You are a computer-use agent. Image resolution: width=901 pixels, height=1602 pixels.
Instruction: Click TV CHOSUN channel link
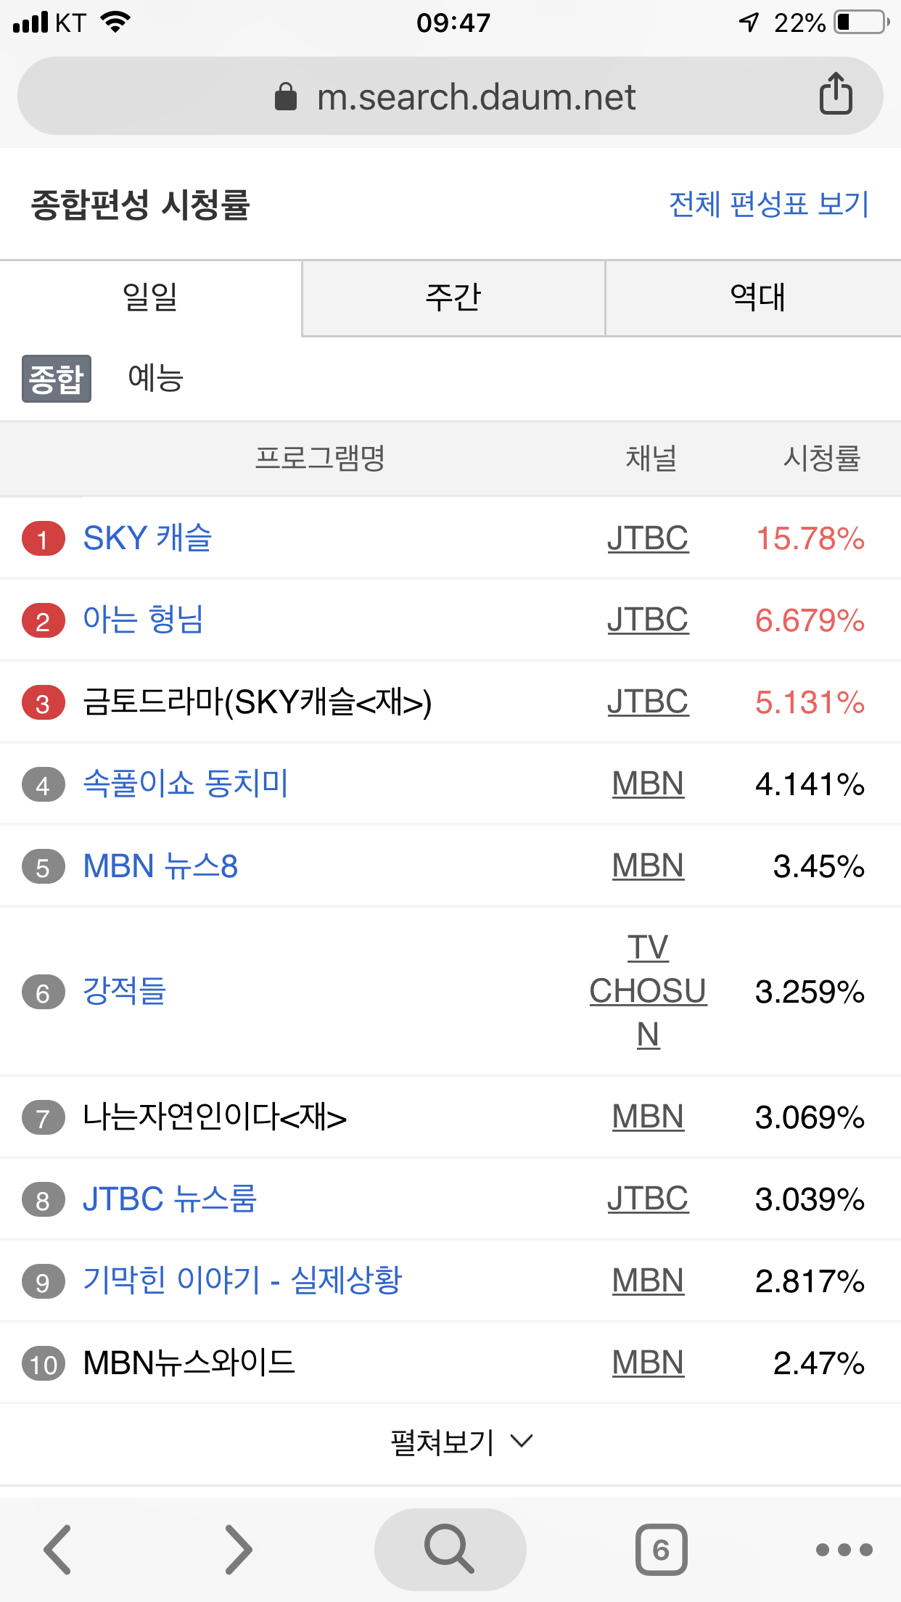tap(648, 990)
